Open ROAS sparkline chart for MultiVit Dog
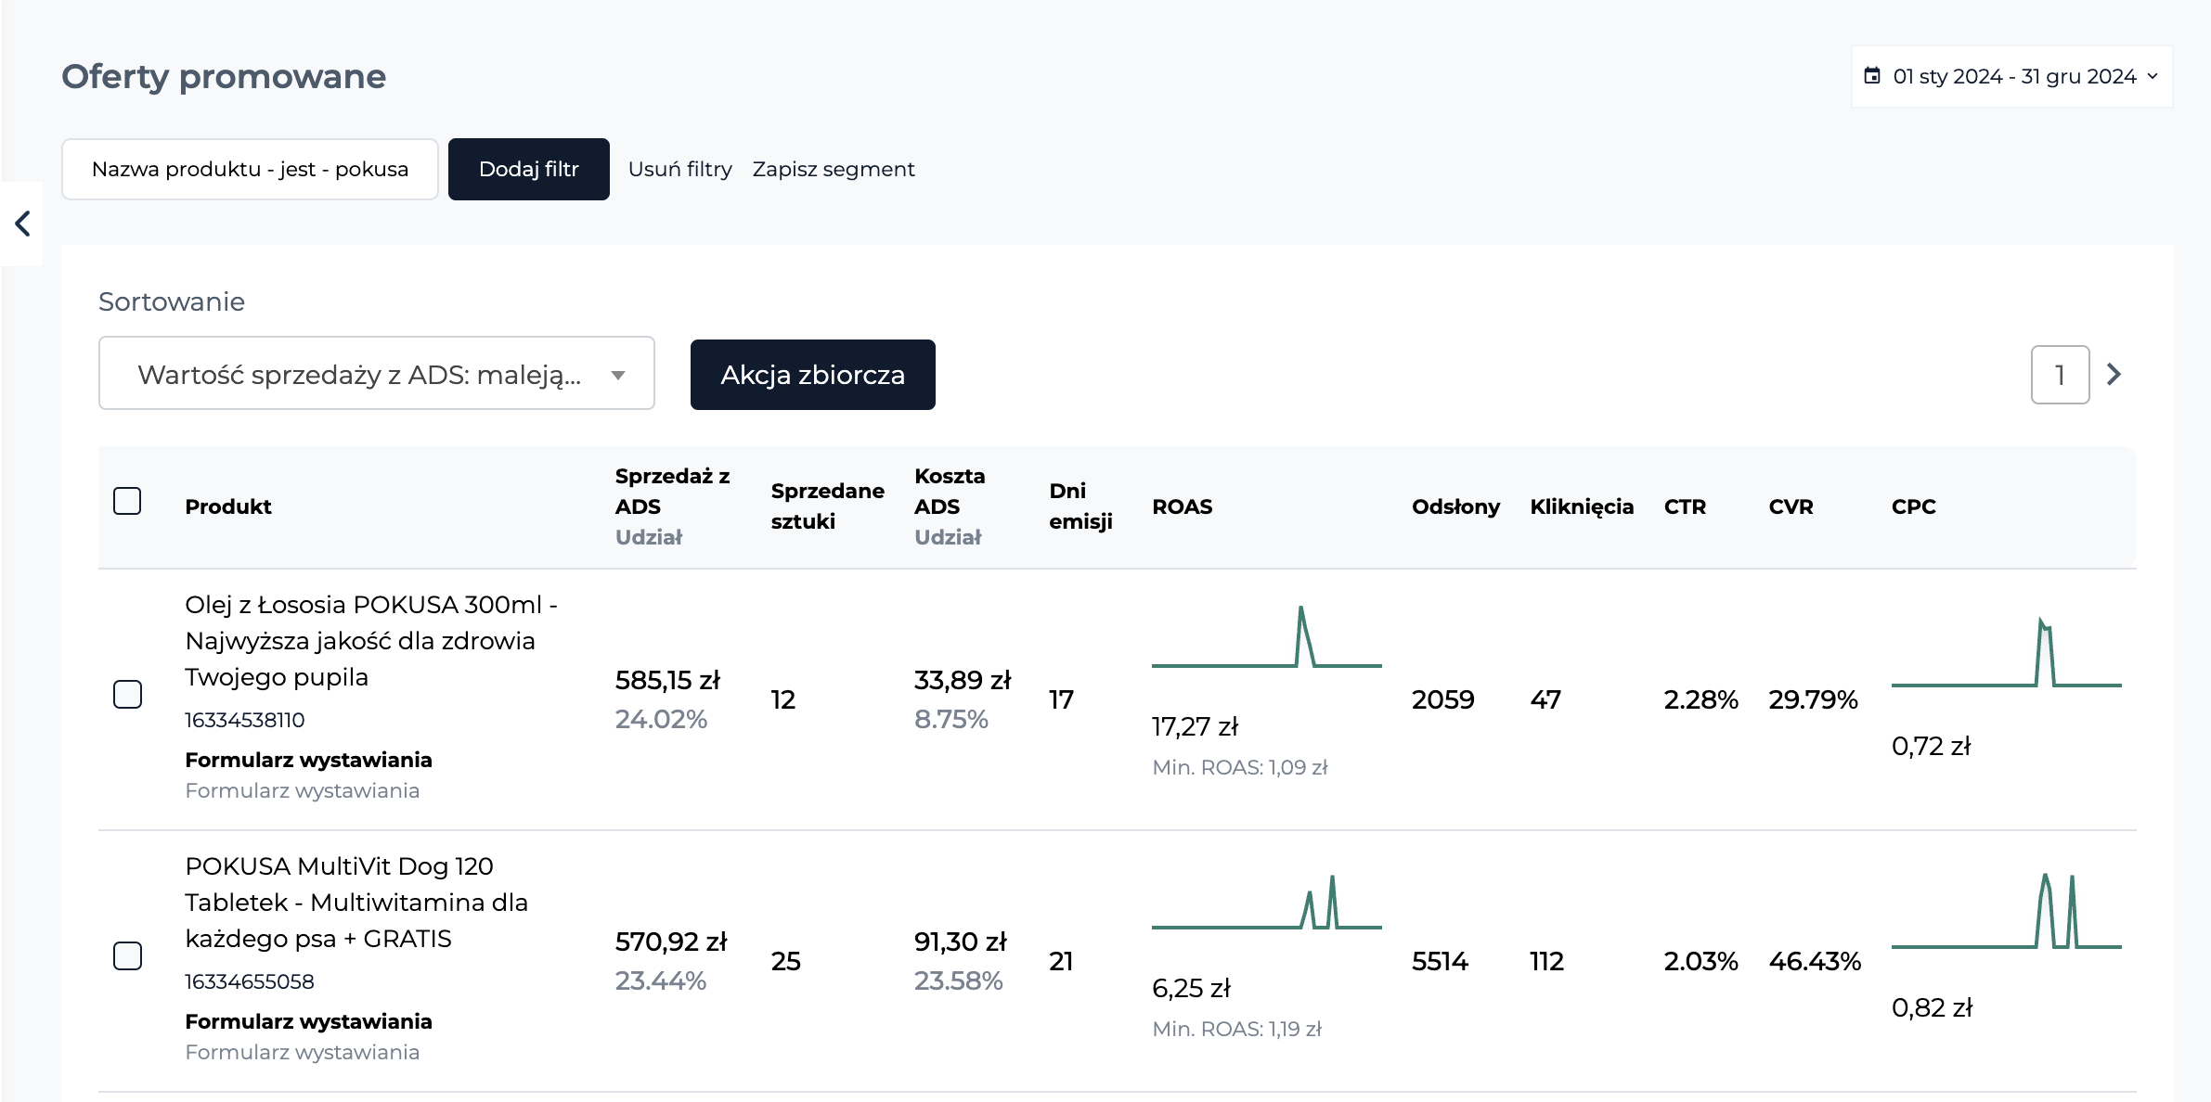 [x=1266, y=902]
